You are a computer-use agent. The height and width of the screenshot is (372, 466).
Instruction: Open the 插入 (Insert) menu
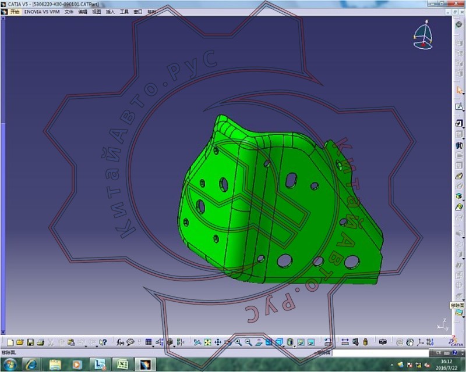point(110,12)
